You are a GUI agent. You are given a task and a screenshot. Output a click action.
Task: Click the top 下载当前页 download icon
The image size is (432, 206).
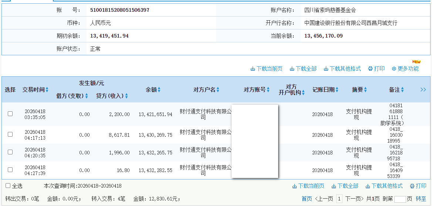point(253,69)
